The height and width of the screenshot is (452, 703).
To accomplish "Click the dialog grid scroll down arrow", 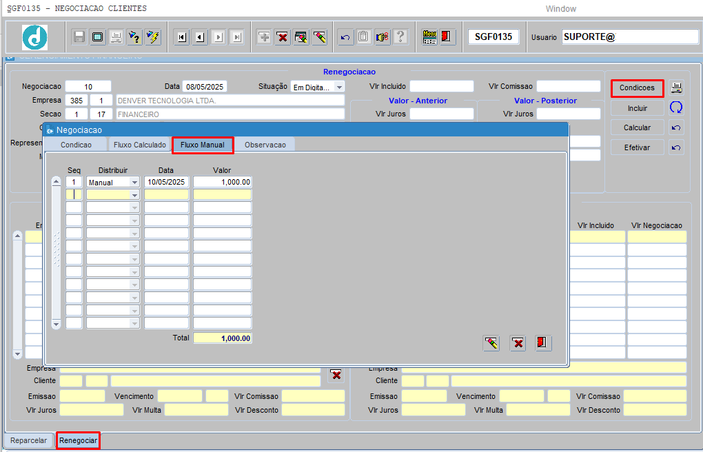I will click(56, 324).
